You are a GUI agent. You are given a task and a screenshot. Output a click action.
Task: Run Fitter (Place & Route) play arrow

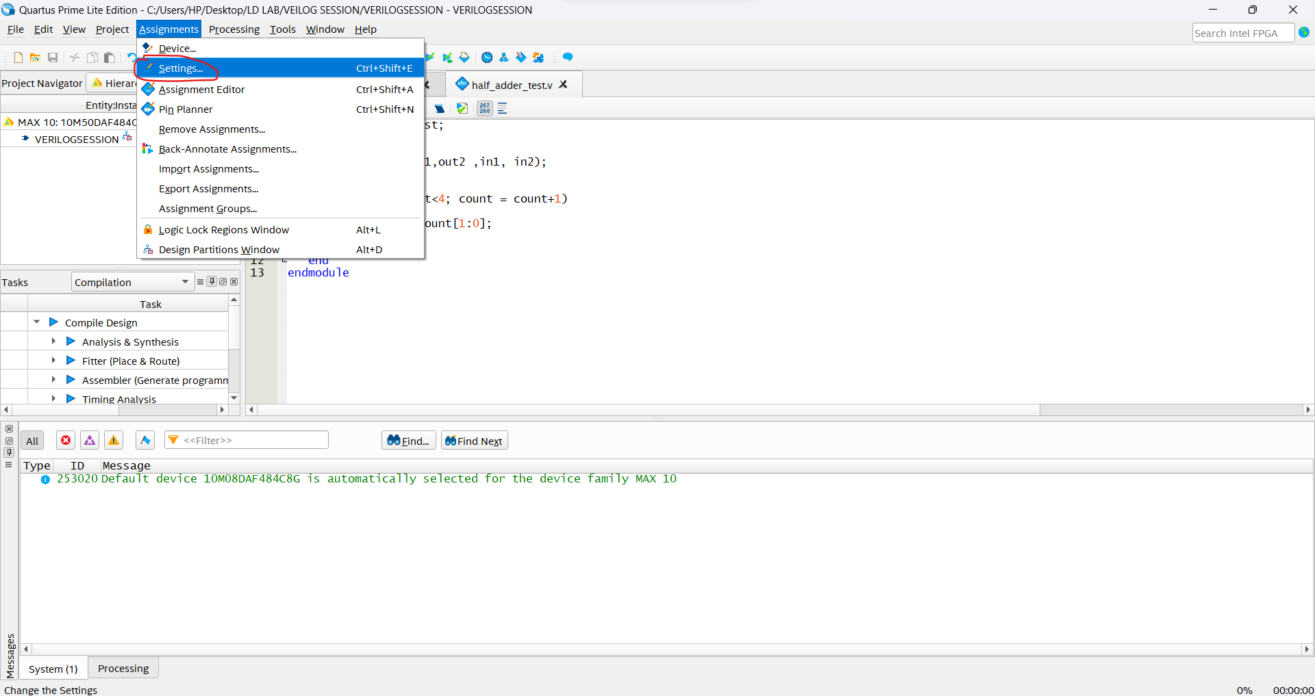pyautogui.click(x=71, y=360)
